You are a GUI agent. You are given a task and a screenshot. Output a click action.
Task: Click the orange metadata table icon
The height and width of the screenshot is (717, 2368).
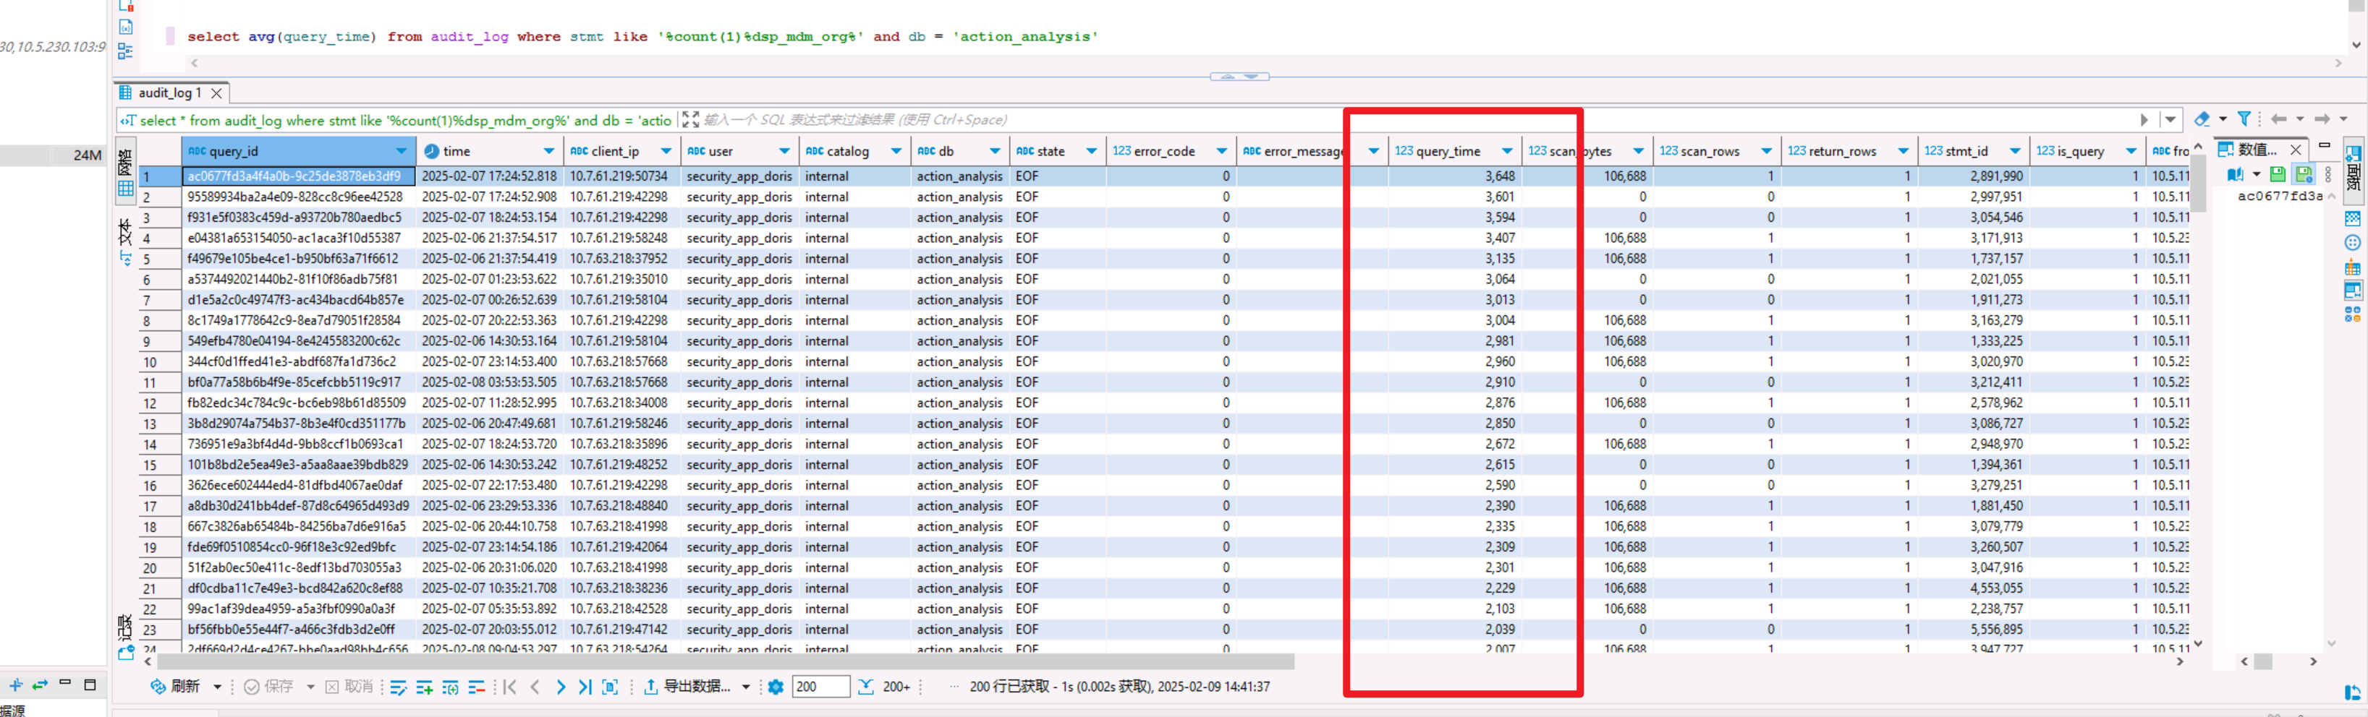tap(2352, 267)
